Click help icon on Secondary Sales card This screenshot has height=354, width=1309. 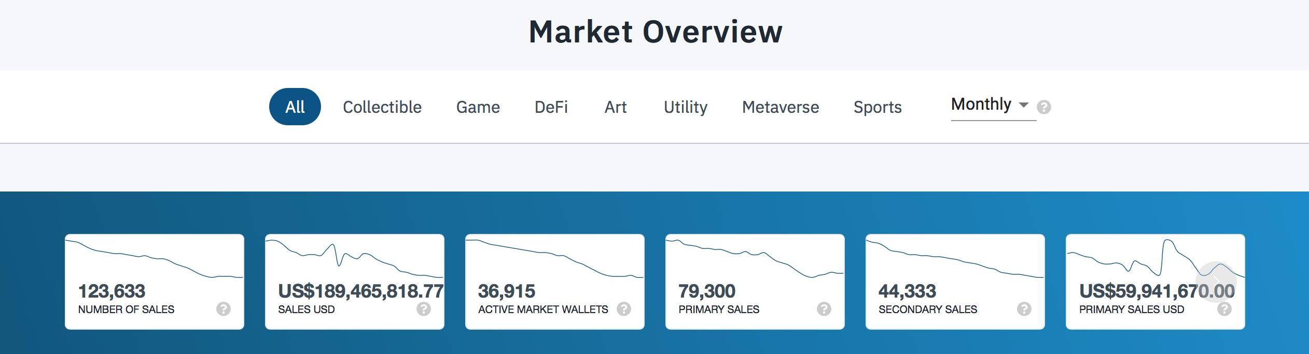1024,309
